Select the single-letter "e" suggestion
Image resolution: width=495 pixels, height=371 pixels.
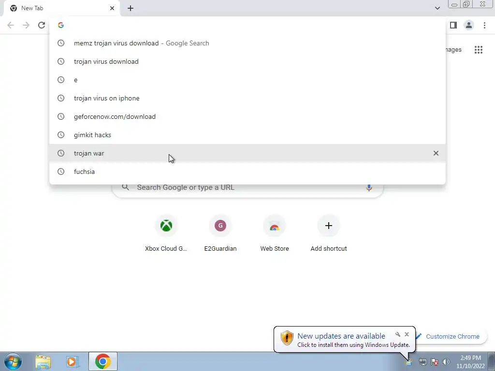tap(247, 80)
